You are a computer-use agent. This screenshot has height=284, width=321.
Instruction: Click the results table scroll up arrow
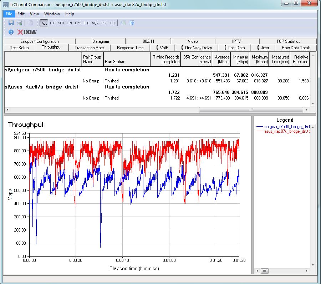point(313,55)
